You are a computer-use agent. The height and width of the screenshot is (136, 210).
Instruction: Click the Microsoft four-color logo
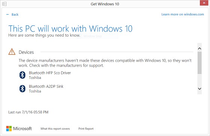(9, 129)
